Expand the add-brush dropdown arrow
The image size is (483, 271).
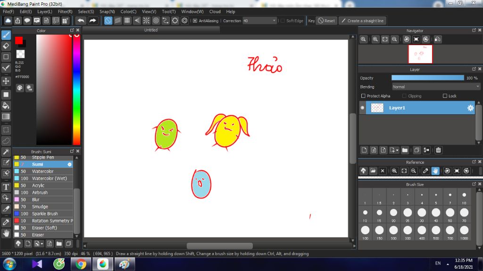coord(42,244)
